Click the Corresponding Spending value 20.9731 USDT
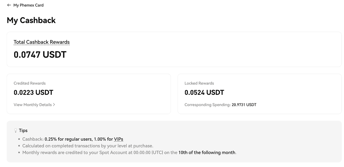Image resolution: width=344 pixels, height=167 pixels. pyautogui.click(x=244, y=105)
